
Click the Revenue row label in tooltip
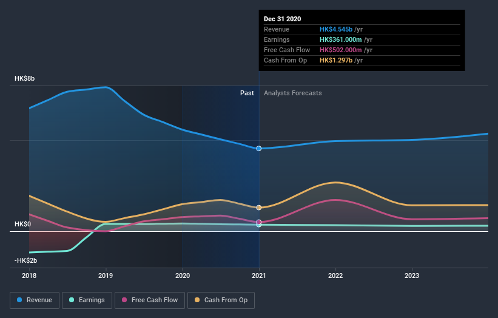click(x=277, y=29)
